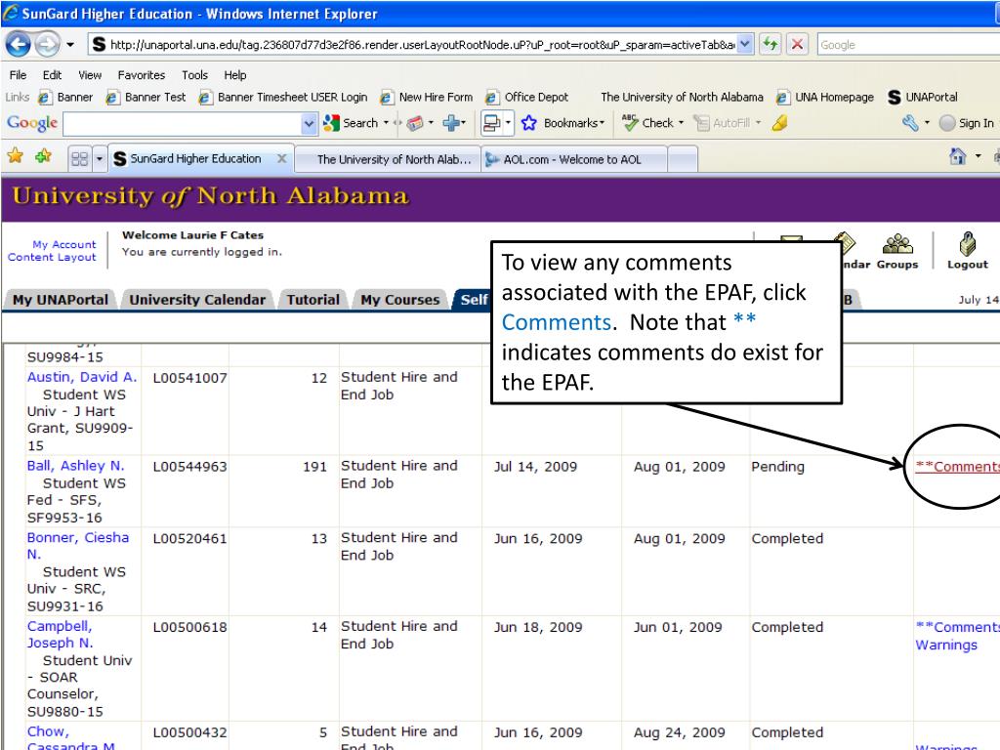Open Google toolbar wrench settings
The image size is (1000, 750).
point(910,123)
